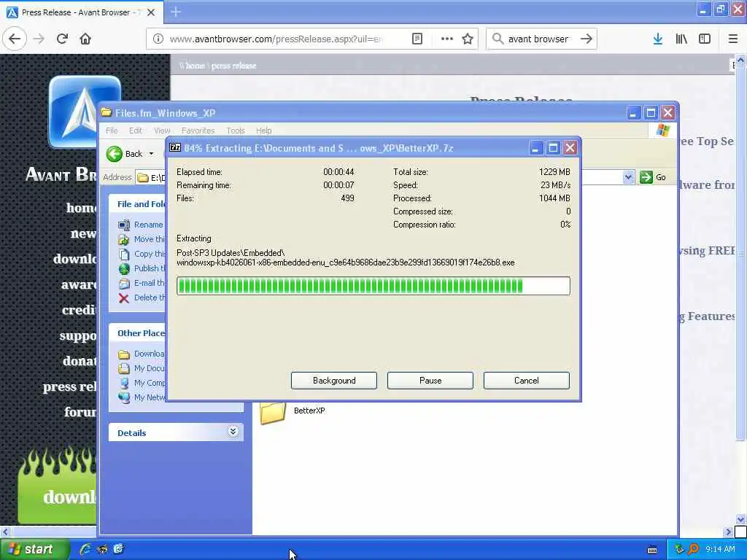This screenshot has height=560, width=747.
Task: Click Back in the Explorer window
Action: pyautogui.click(x=124, y=154)
